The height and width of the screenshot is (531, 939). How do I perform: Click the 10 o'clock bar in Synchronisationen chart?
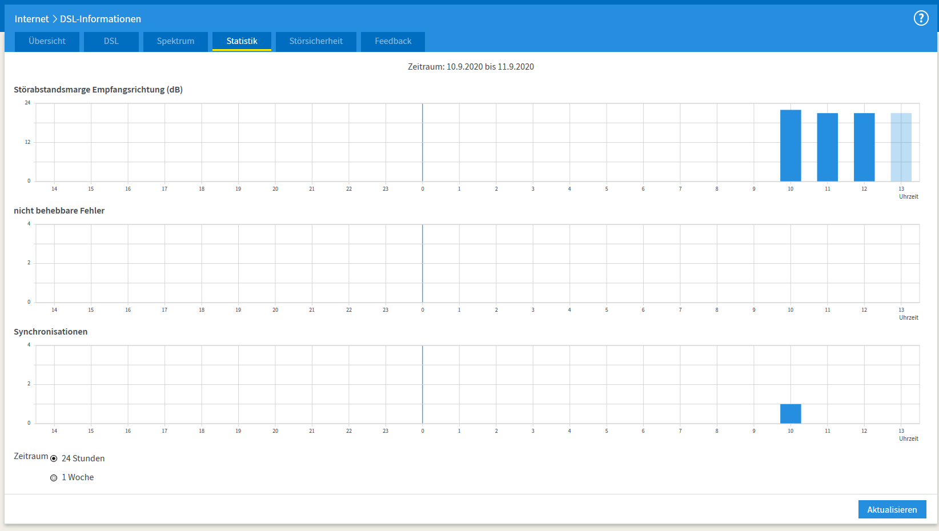coord(790,414)
